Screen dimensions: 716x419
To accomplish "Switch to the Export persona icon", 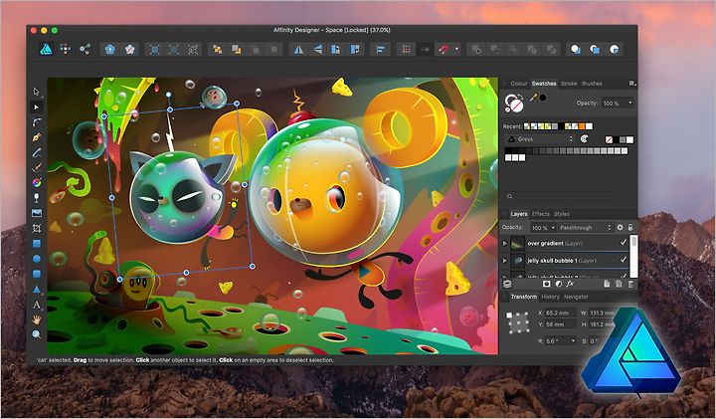I will (85, 50).
